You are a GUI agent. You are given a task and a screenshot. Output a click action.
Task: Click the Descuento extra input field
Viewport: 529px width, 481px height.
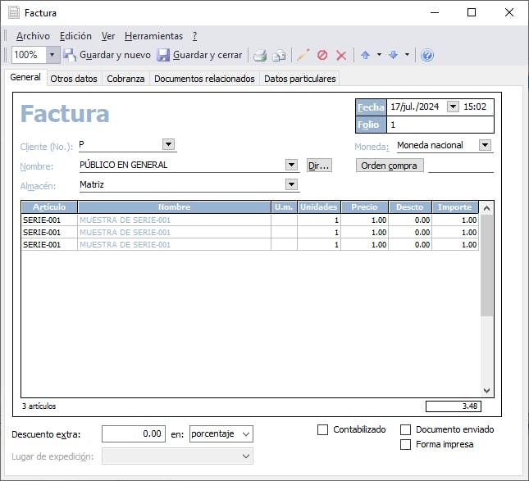point(134,433)
